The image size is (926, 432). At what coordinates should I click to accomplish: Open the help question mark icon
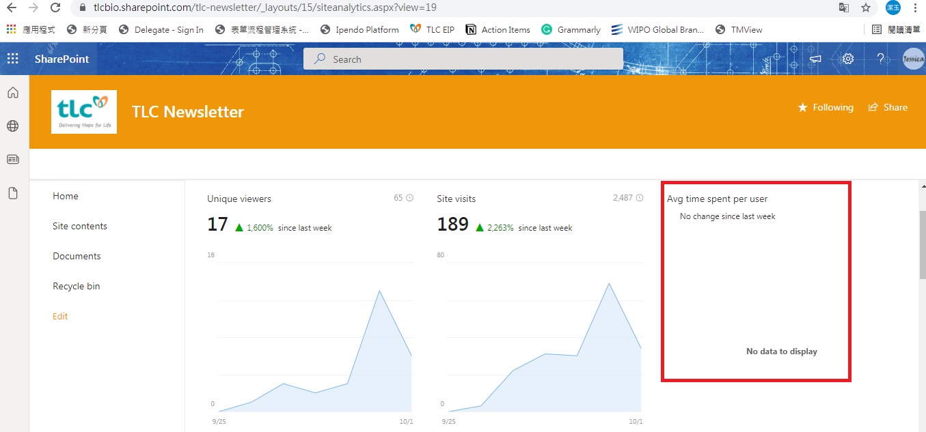pyautogui.click(x=881, y=59)
